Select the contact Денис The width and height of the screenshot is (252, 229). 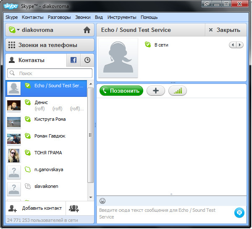tap(46, 105)
